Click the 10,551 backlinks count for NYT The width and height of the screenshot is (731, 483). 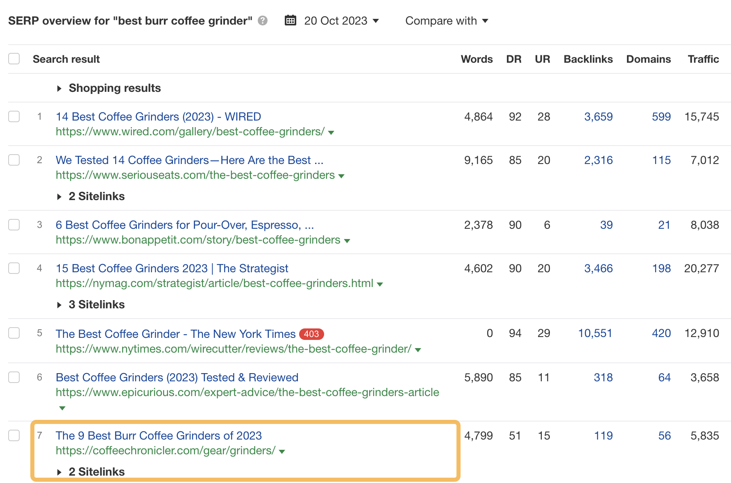[595, 333]
